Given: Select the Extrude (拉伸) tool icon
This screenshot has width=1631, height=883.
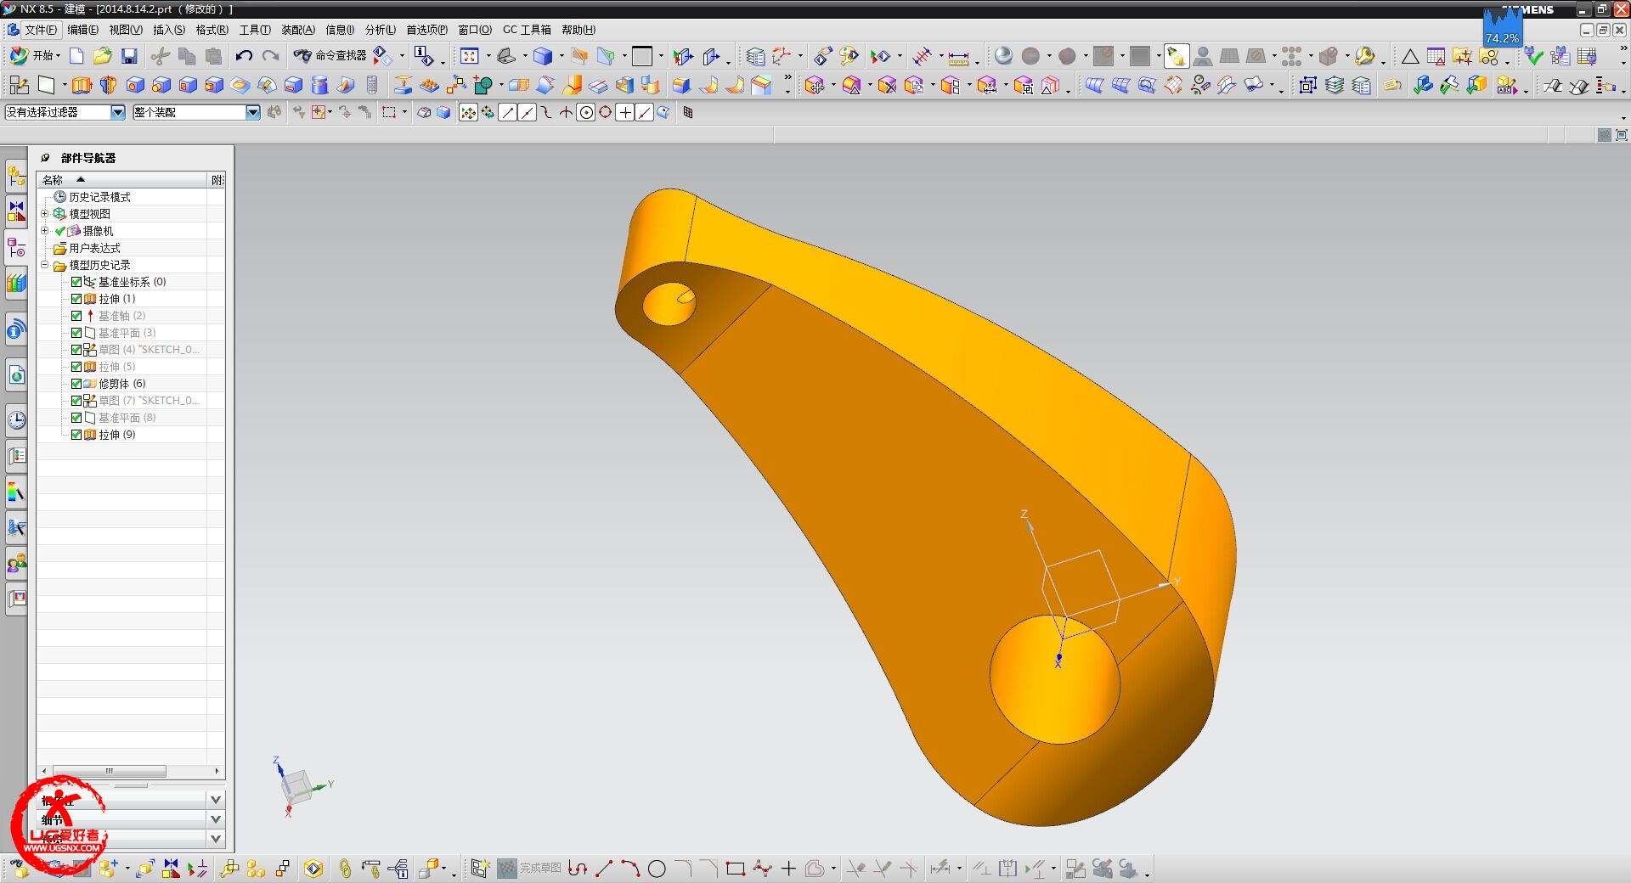Looking at the screenshot, I should [x=82, y=85].
